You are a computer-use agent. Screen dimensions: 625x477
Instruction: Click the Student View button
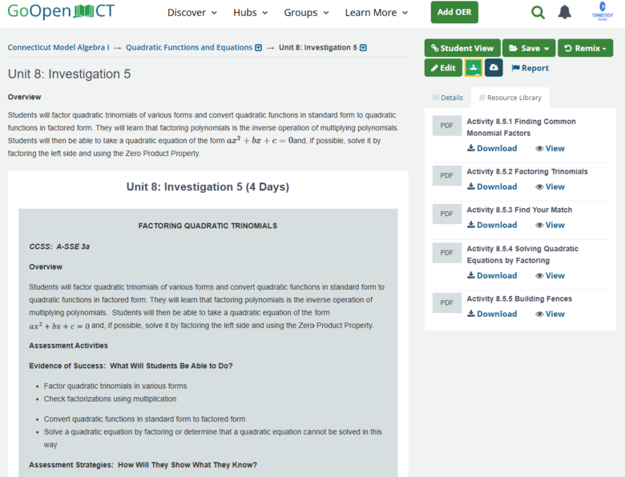click(x=462, y=48)
